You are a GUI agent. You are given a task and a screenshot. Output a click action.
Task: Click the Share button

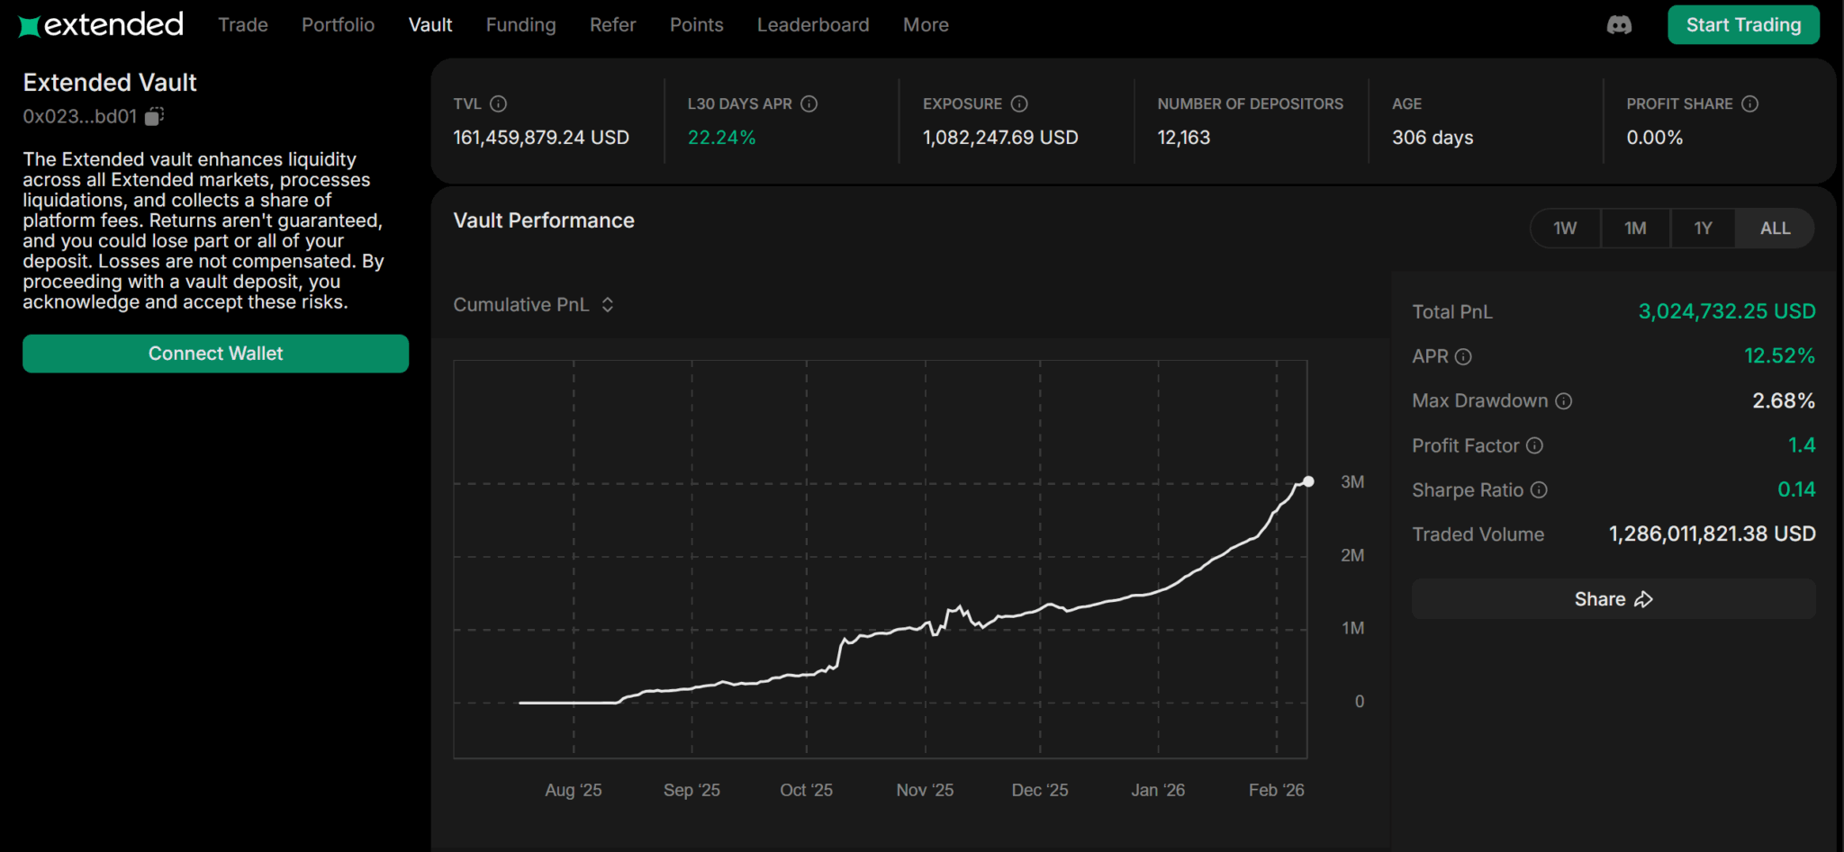[1613, 599]
